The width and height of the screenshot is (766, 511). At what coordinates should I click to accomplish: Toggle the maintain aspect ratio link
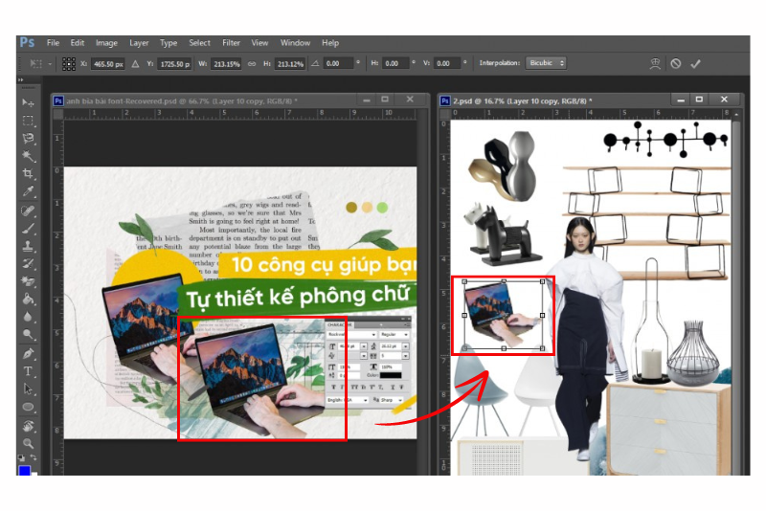pos(252,63)
